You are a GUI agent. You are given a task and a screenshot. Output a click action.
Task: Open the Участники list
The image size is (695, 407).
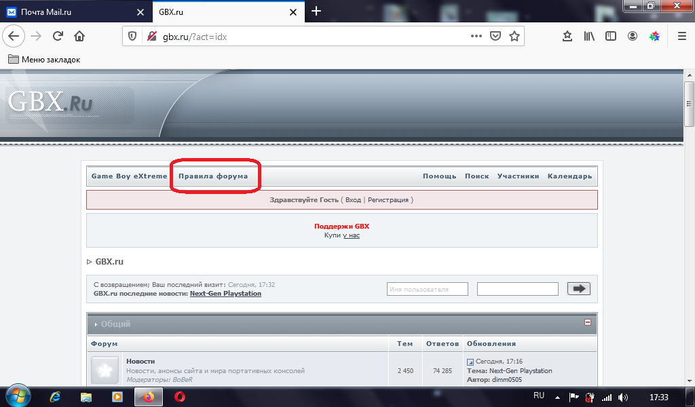pos(518,176)
